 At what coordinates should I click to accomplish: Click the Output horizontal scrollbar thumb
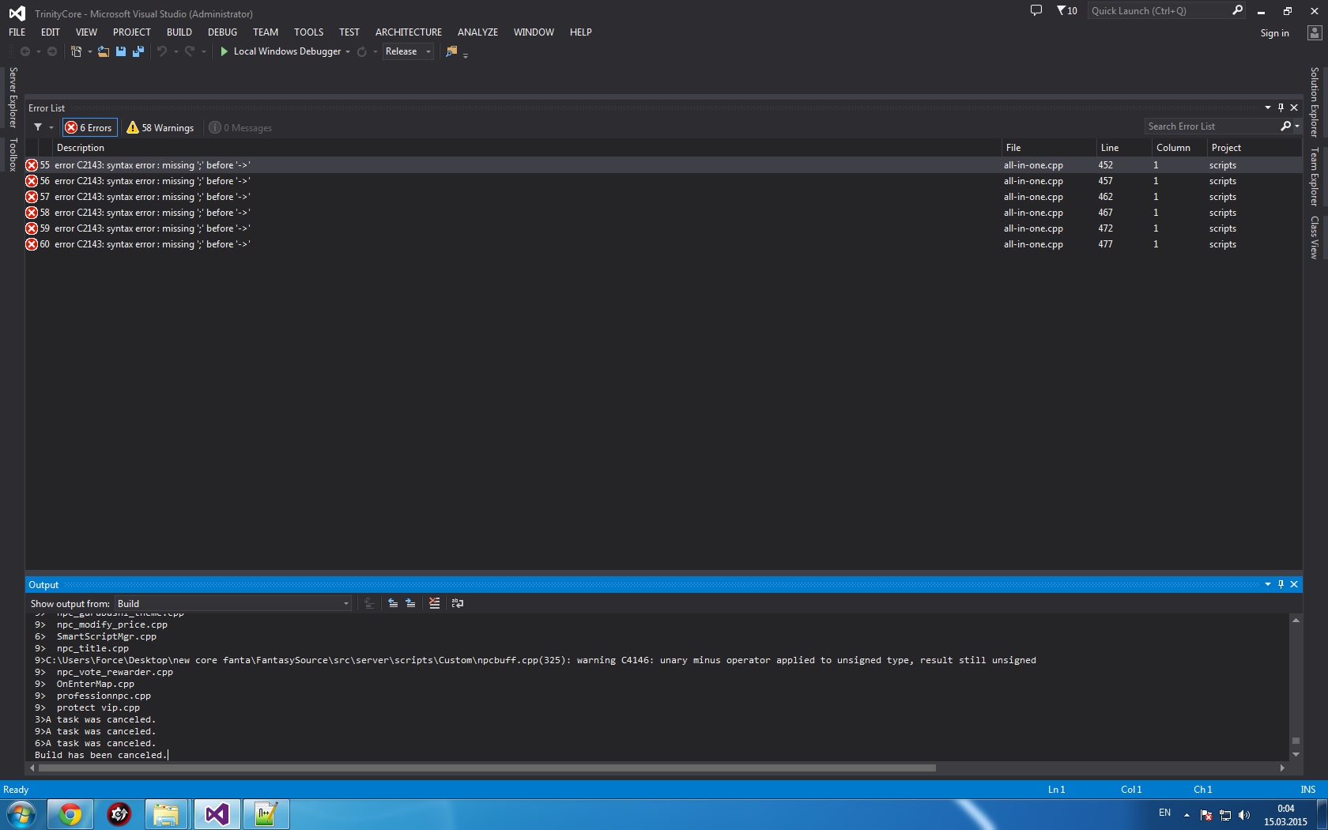[x=487, y=768]
